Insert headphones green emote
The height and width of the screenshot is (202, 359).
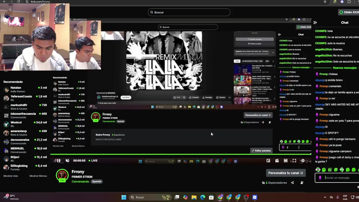coord(318,170)
